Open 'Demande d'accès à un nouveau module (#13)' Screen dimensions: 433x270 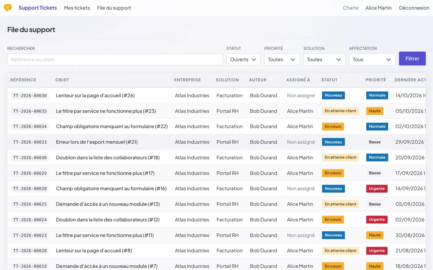[108, 204]
